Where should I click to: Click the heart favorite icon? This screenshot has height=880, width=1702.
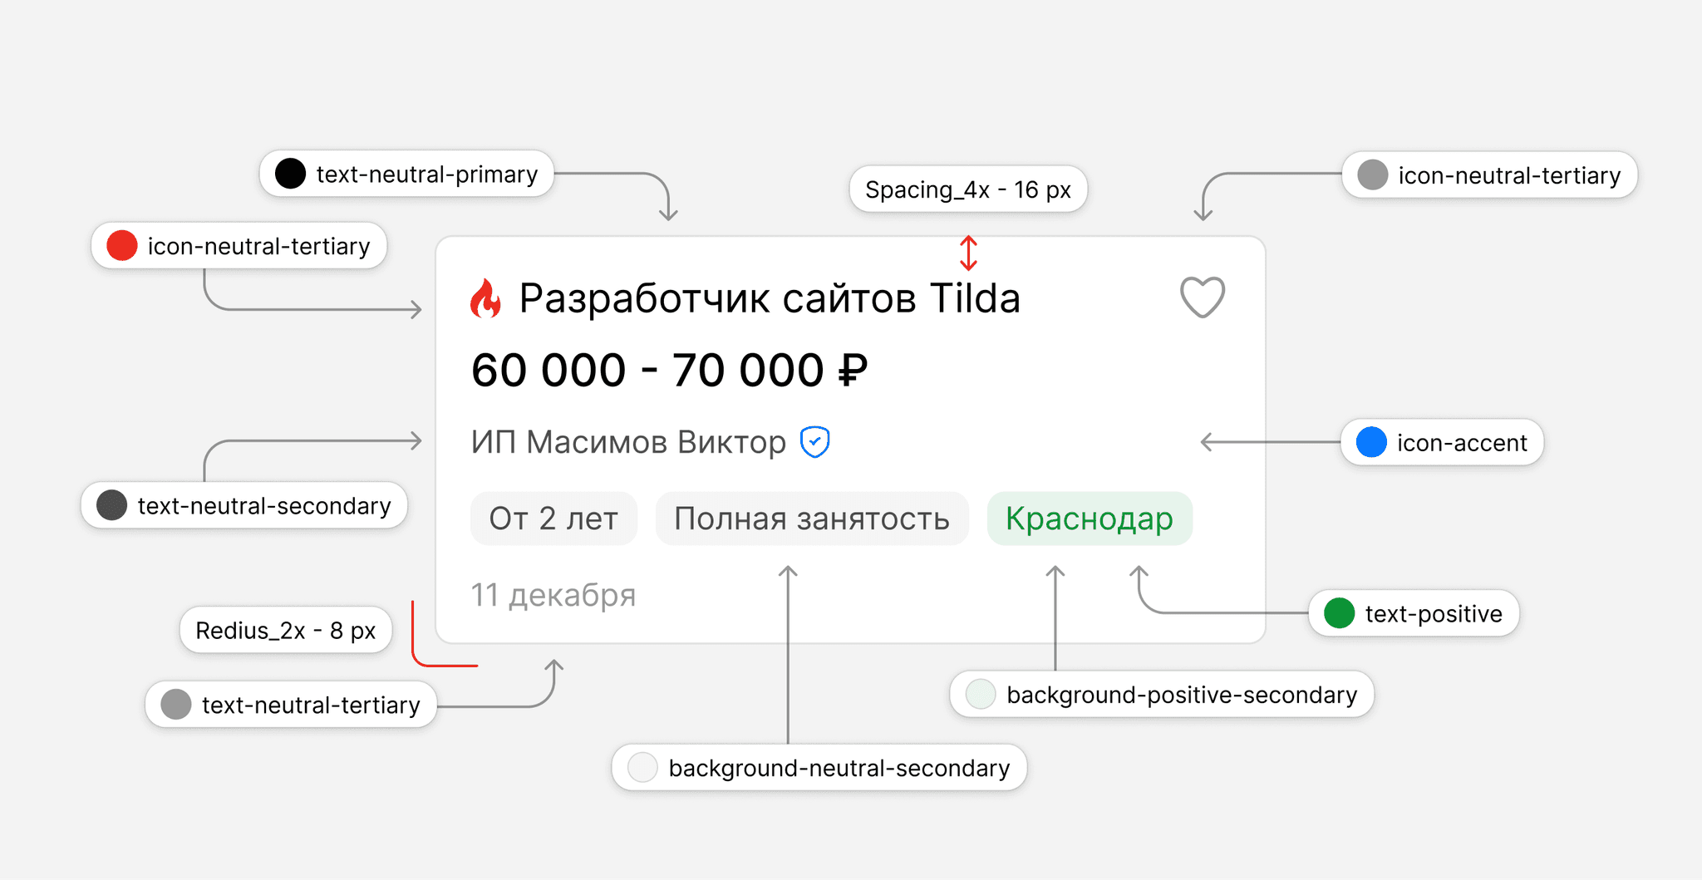click(1203, 297)
